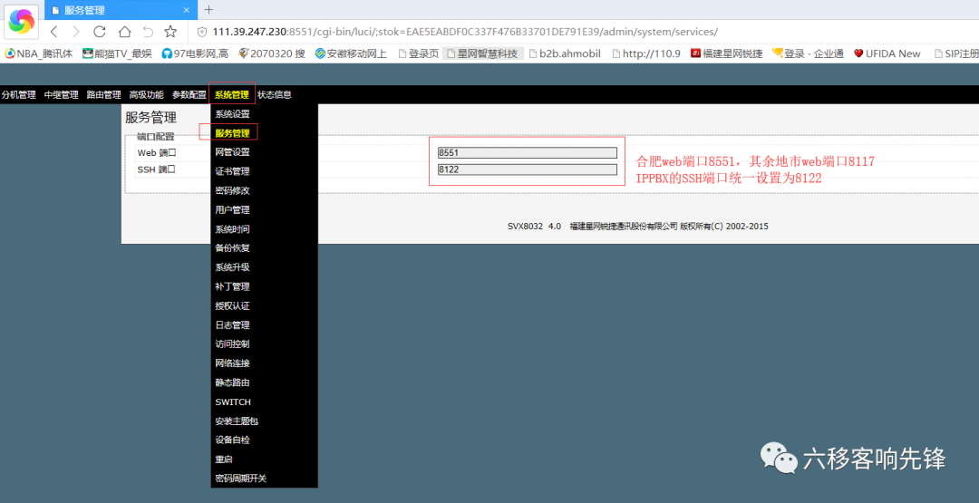Click the browser back arrow
979x503 pixels.
pyautogui.click(x=53, y=32)
